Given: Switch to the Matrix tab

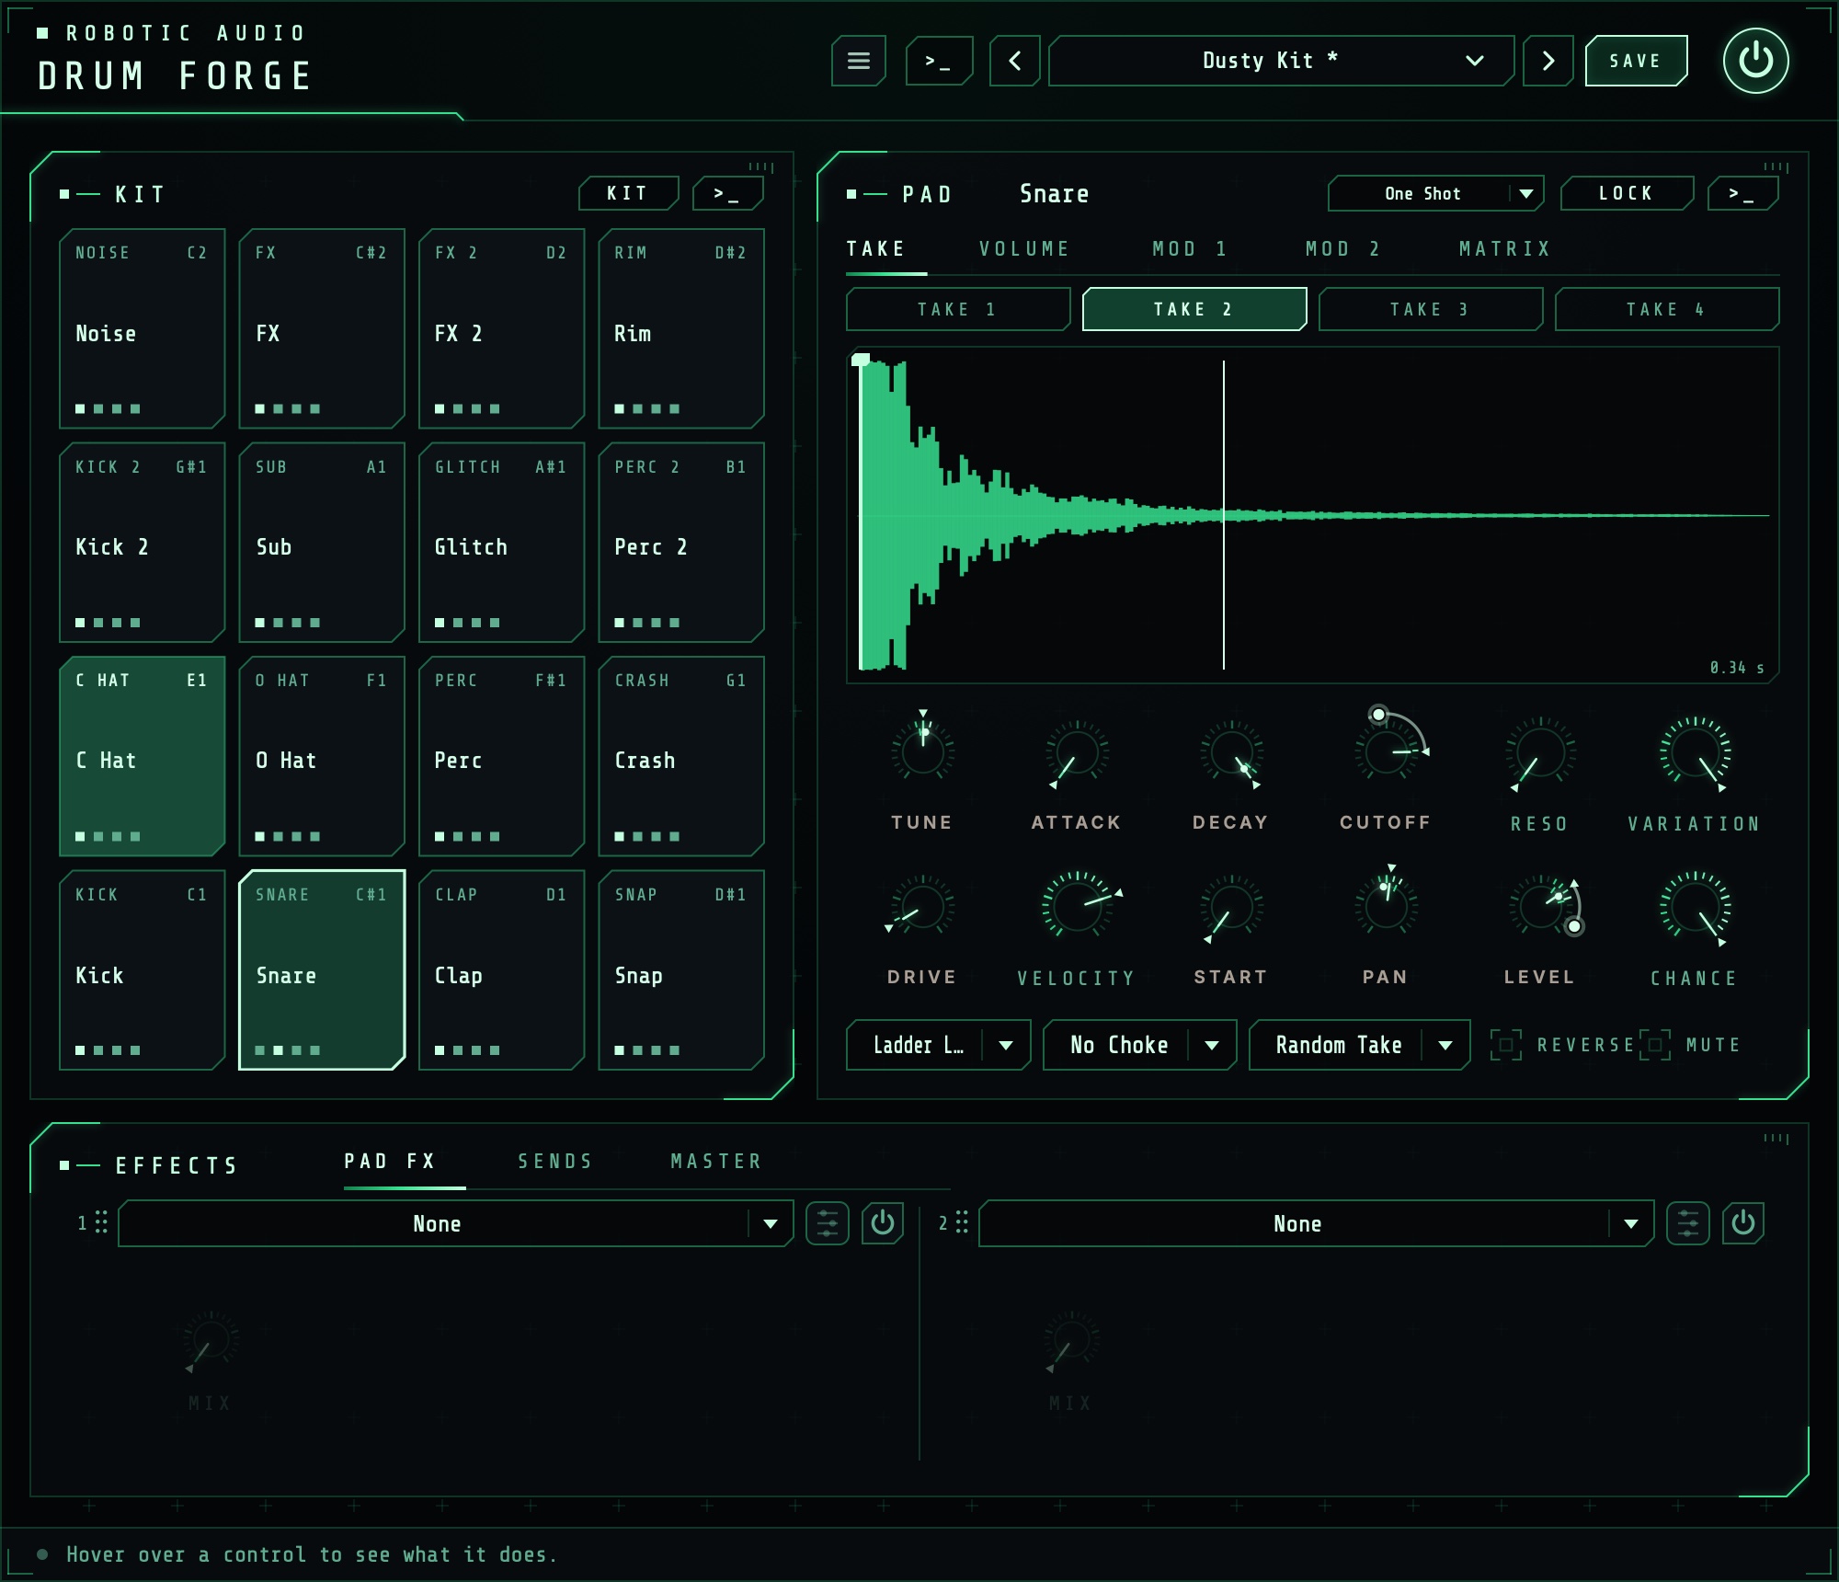Looking at the screenshot, I should (1504, 248).
